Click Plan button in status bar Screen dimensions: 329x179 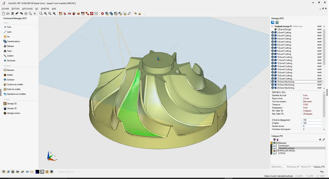tap(322, 172)
